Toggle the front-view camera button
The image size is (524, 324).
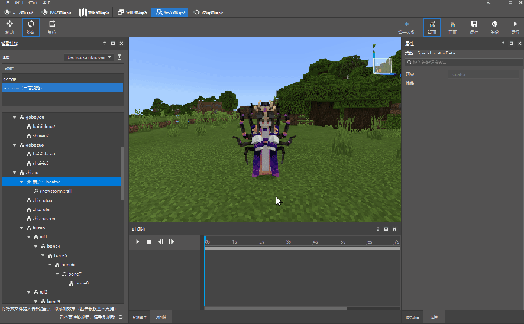452,27
